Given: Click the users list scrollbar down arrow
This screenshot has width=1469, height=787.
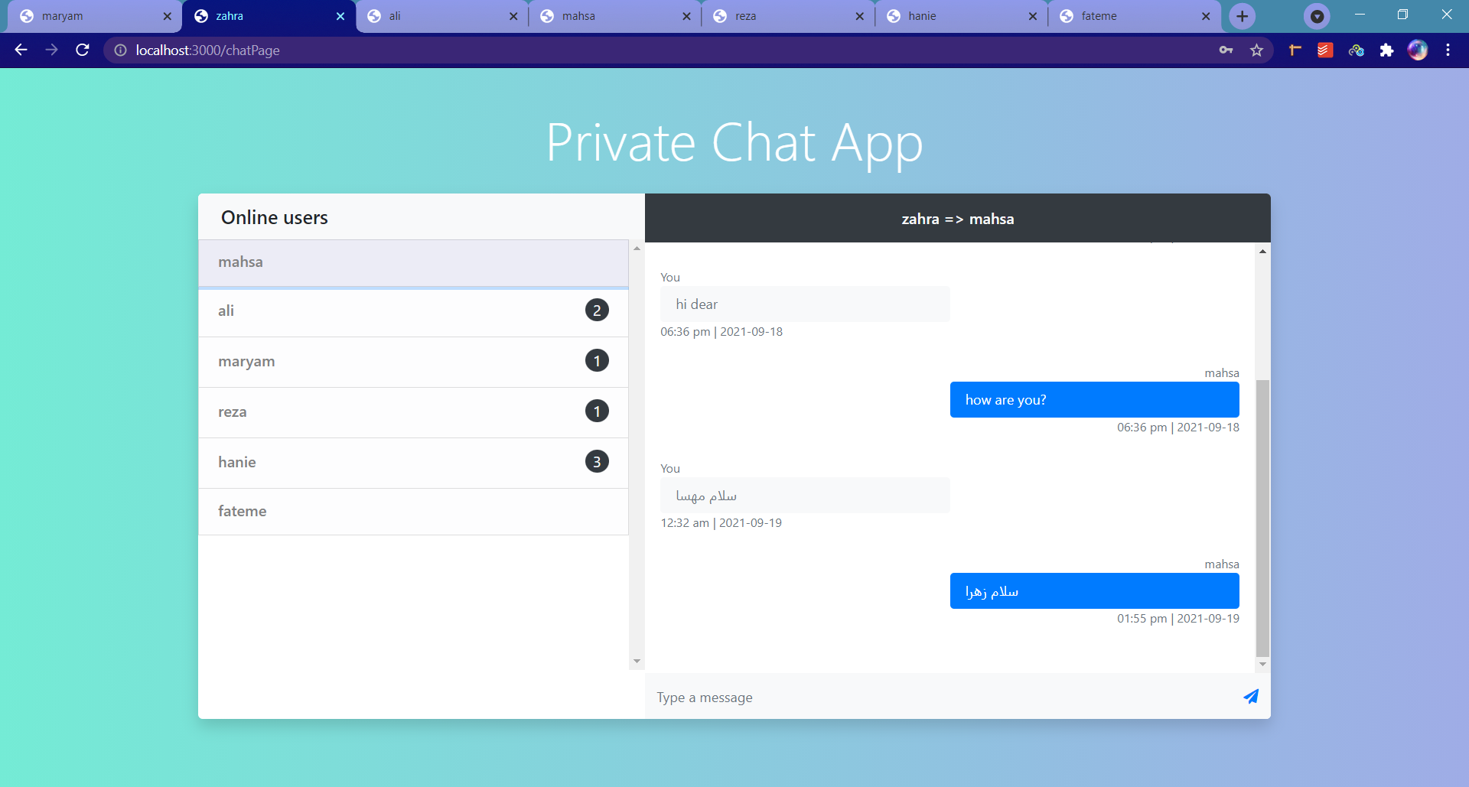Looking at the screenshot, I should point(637,661).
